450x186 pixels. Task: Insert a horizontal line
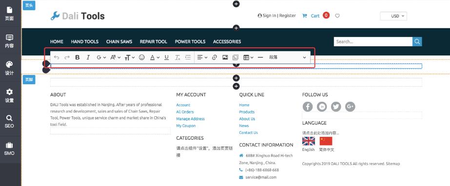click(260, 57)
